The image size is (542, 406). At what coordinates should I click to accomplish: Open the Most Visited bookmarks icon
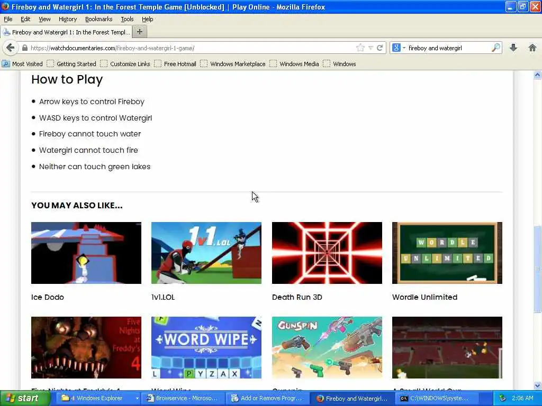6,64
